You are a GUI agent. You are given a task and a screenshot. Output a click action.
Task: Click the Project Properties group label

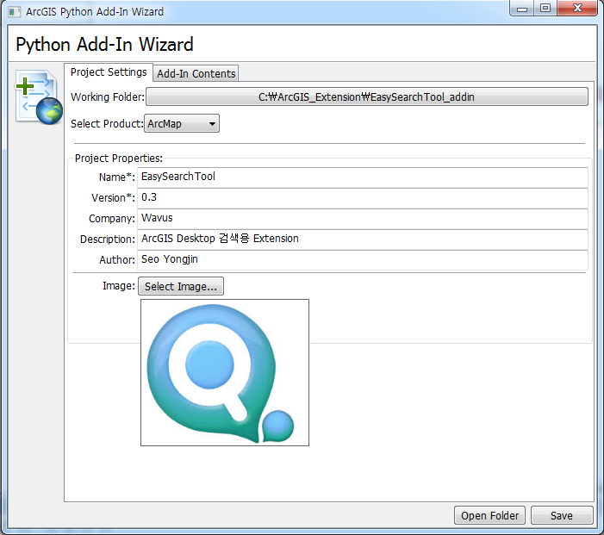point(119,159)
